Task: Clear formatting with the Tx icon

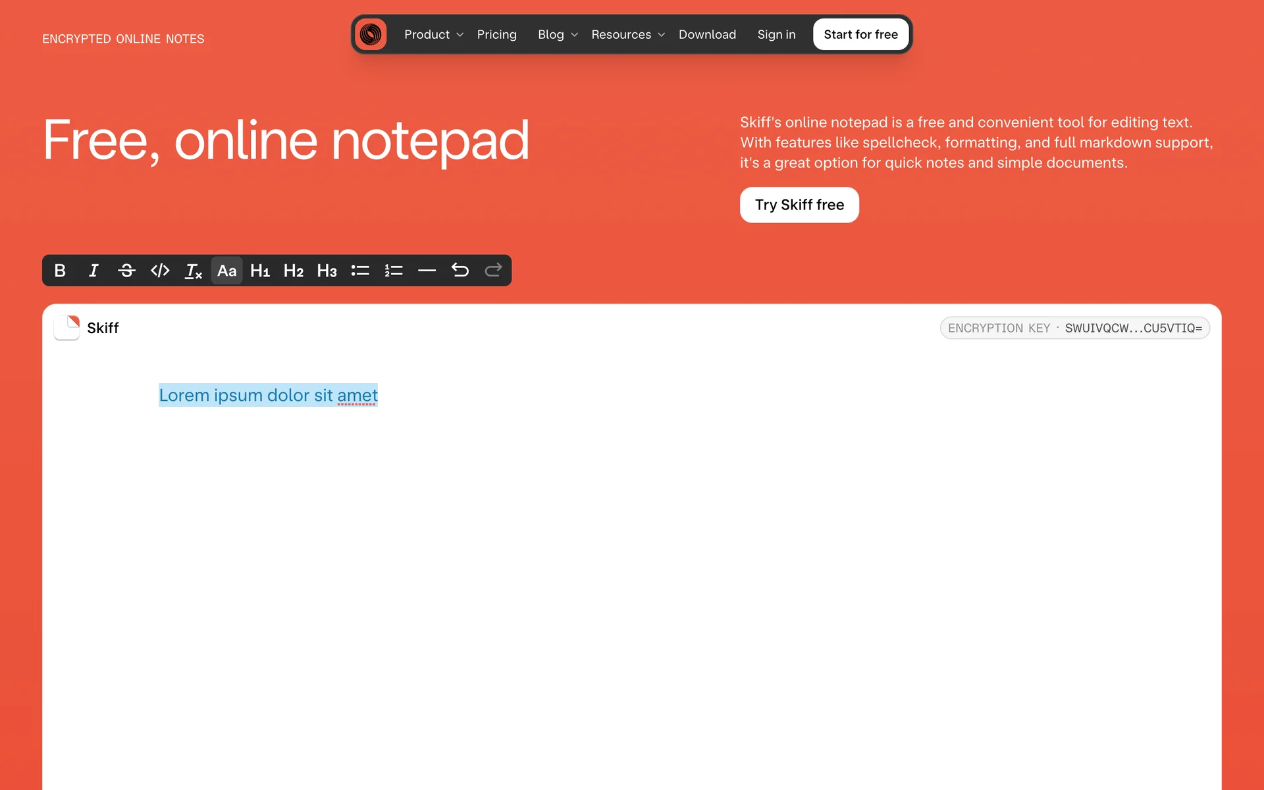Action: (x=194, y=271)
